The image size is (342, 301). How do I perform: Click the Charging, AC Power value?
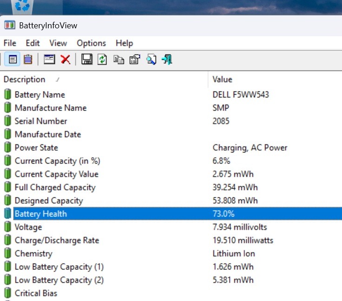coord(250,148)
